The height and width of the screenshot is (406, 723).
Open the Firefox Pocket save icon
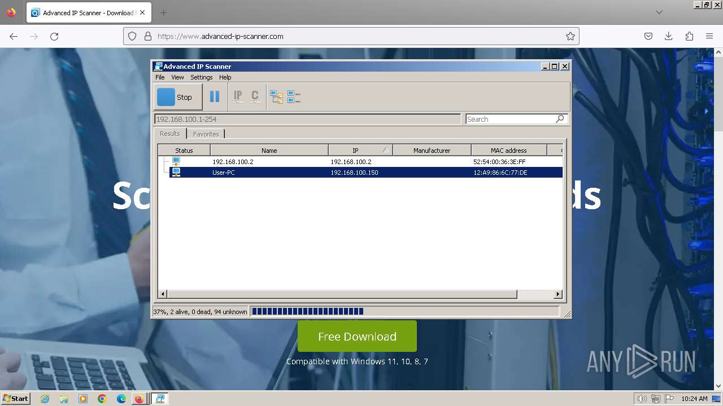pyautogui.click(x=648, y=36)
